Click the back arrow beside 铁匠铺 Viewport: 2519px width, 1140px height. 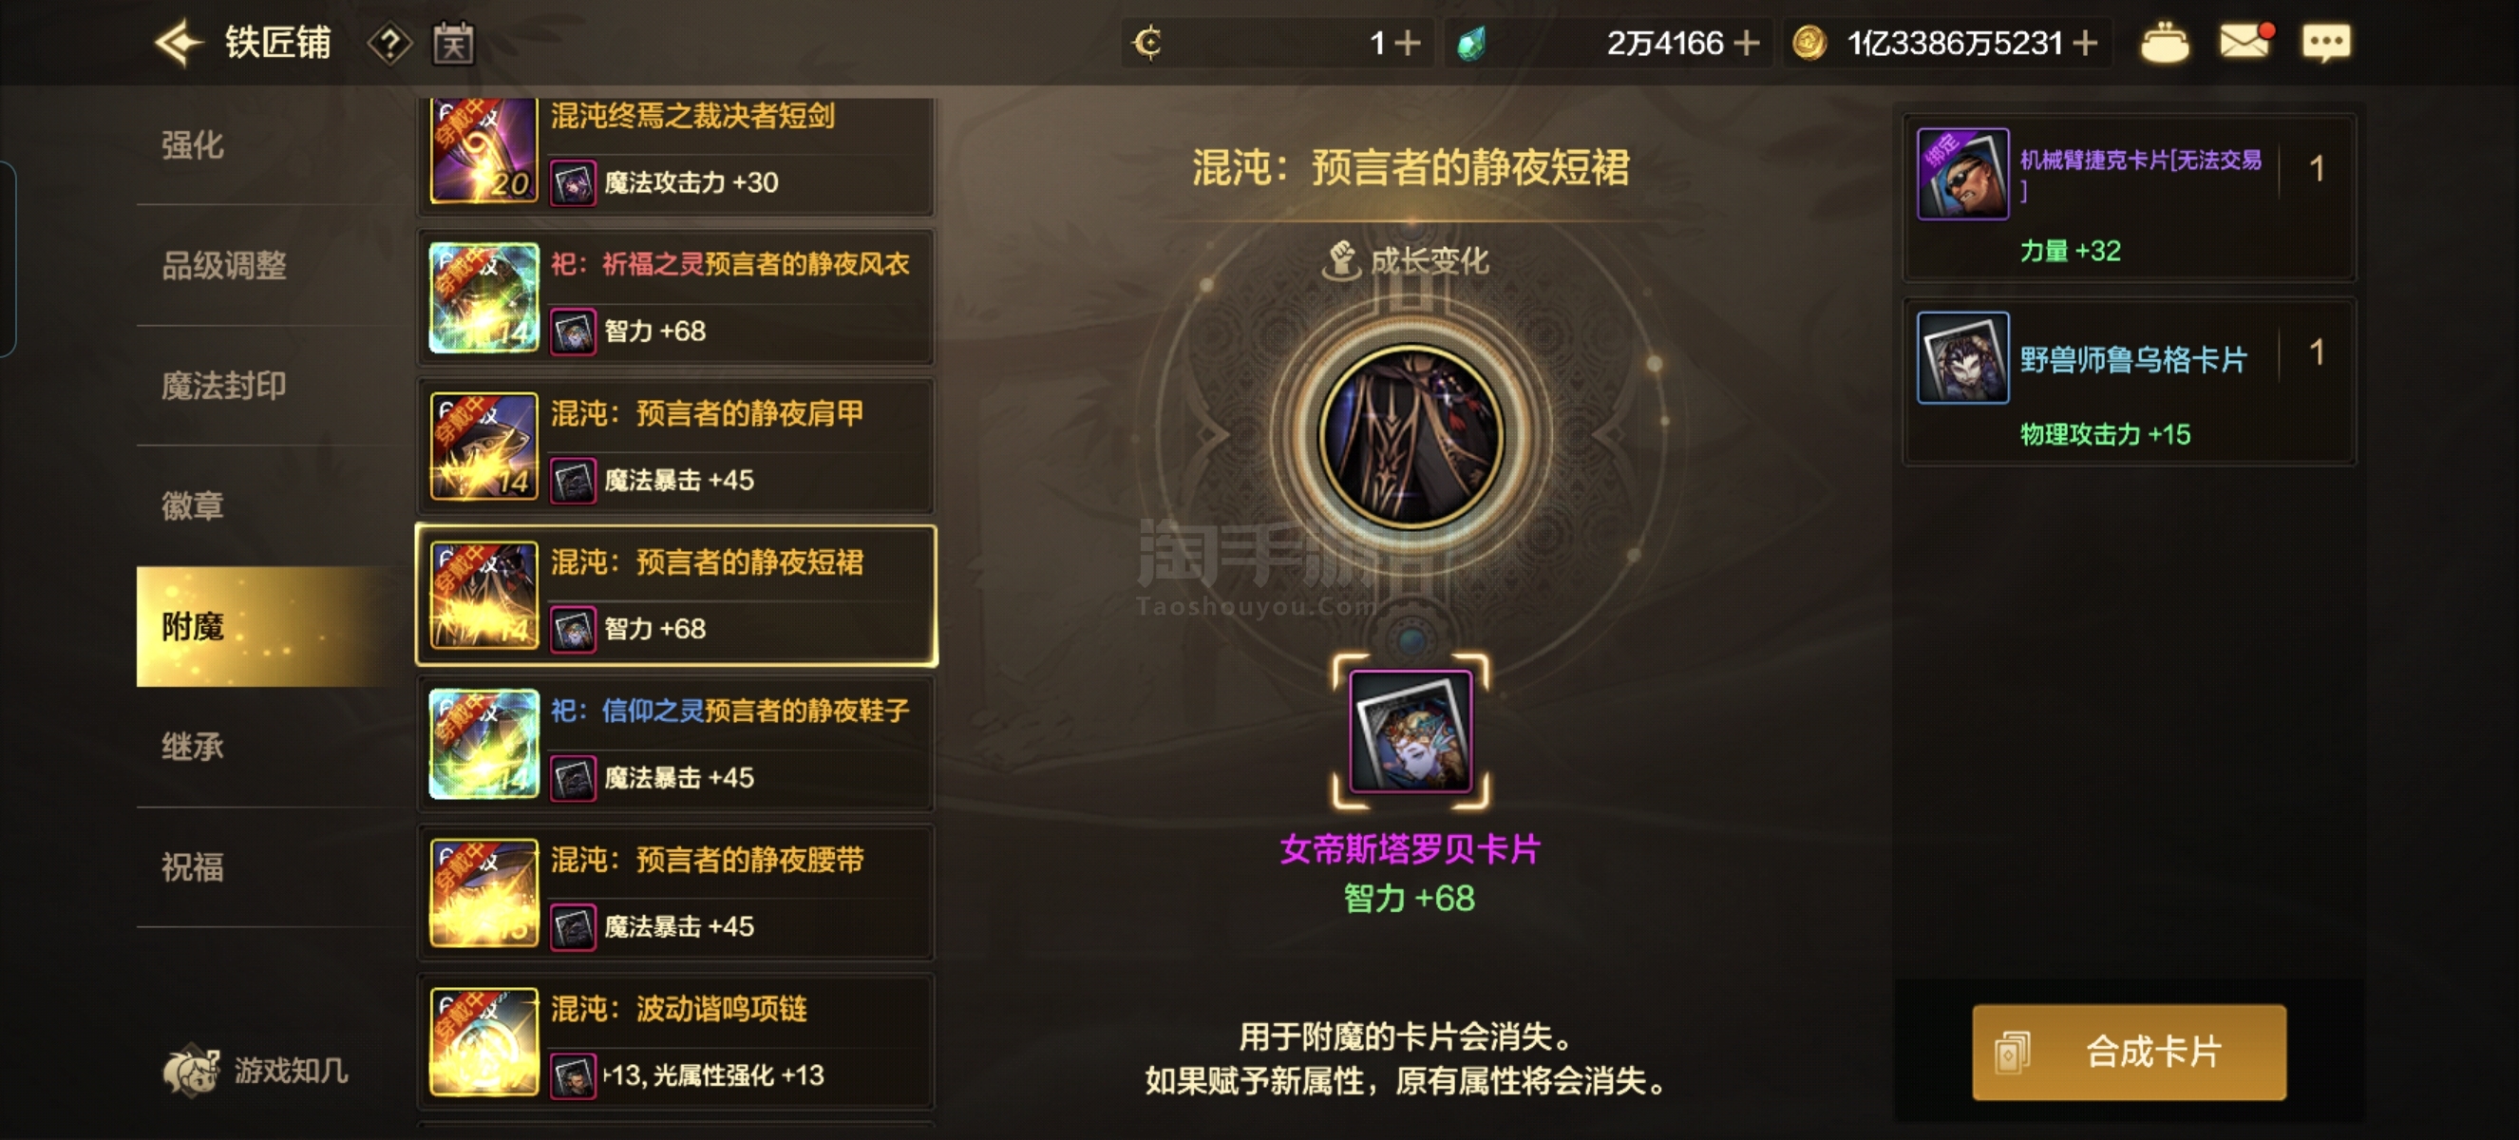point(178,43)
